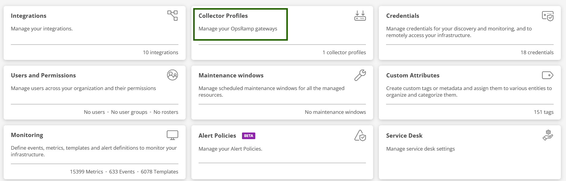Click the Collector Profiles gateway icon

click(360, 16)
